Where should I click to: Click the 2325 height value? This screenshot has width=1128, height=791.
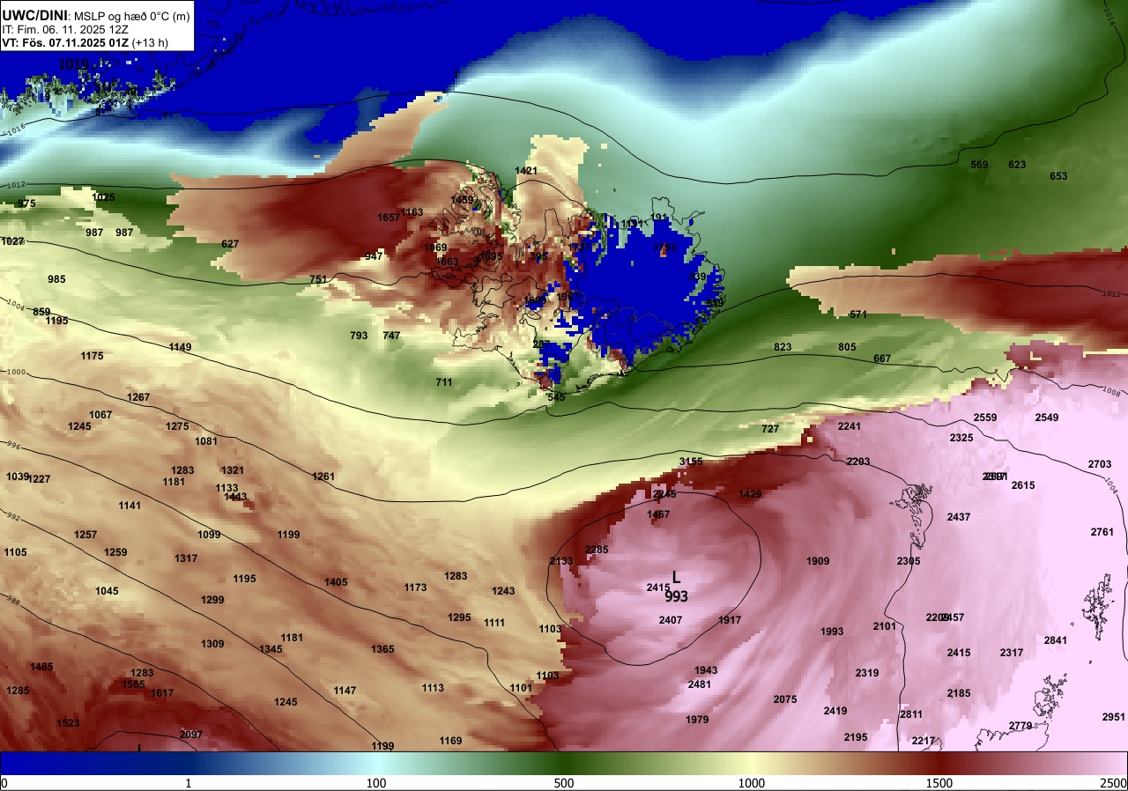pyautogui.click(x=961, y=438)
